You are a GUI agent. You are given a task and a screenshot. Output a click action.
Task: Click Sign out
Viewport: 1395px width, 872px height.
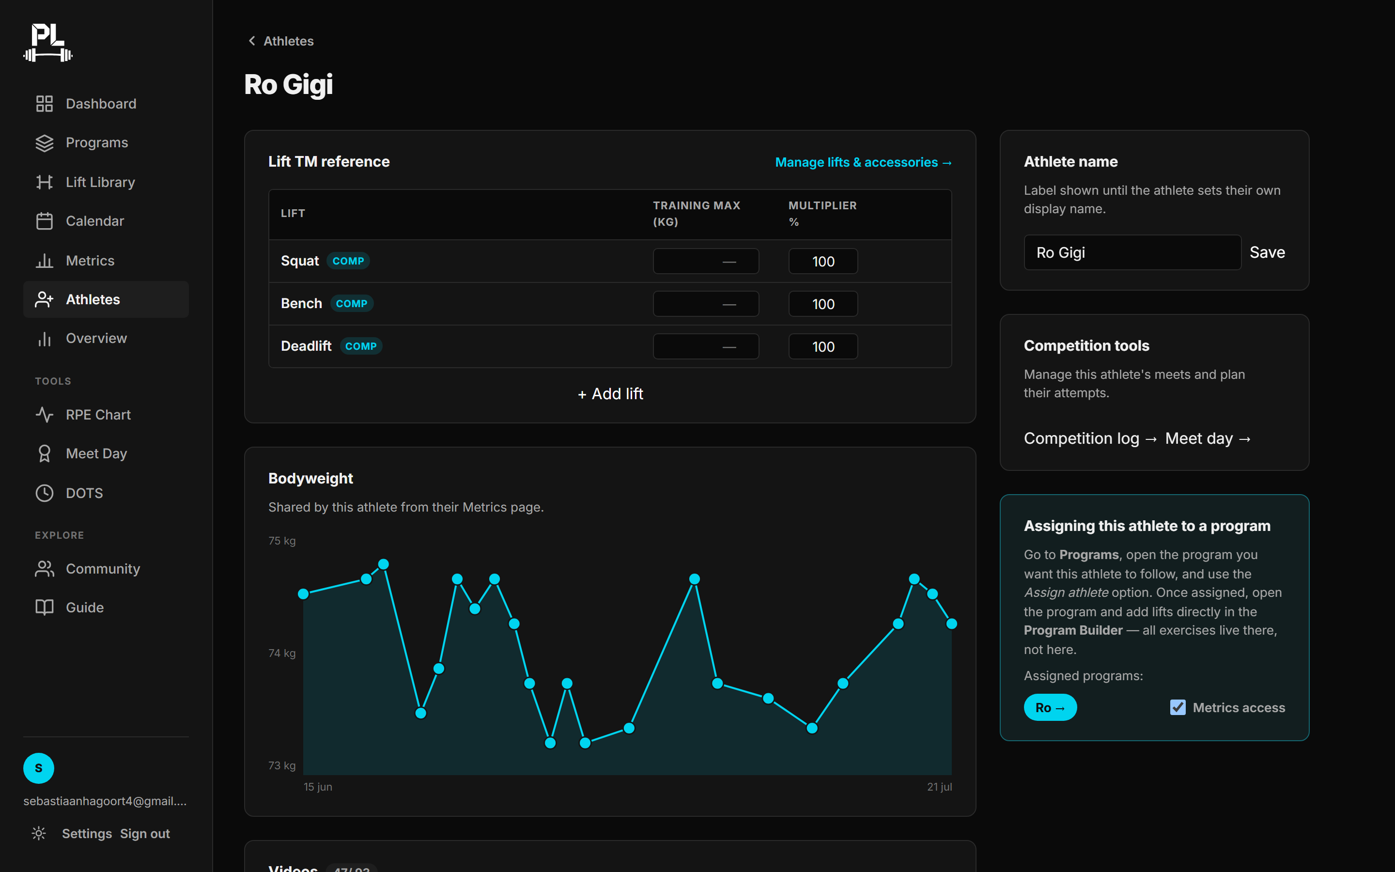click(x=145, y=834)
